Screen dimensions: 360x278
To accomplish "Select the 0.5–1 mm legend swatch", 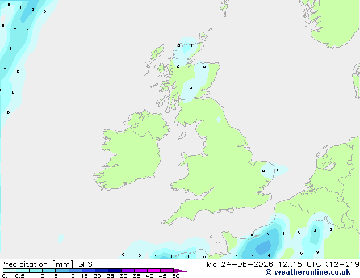I will click(x=23, y=271).
